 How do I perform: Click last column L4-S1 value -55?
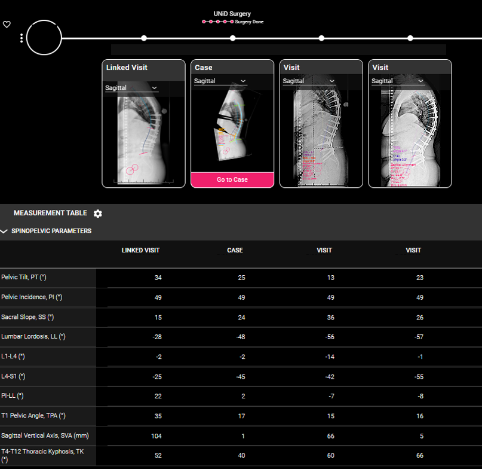point(419,377)
